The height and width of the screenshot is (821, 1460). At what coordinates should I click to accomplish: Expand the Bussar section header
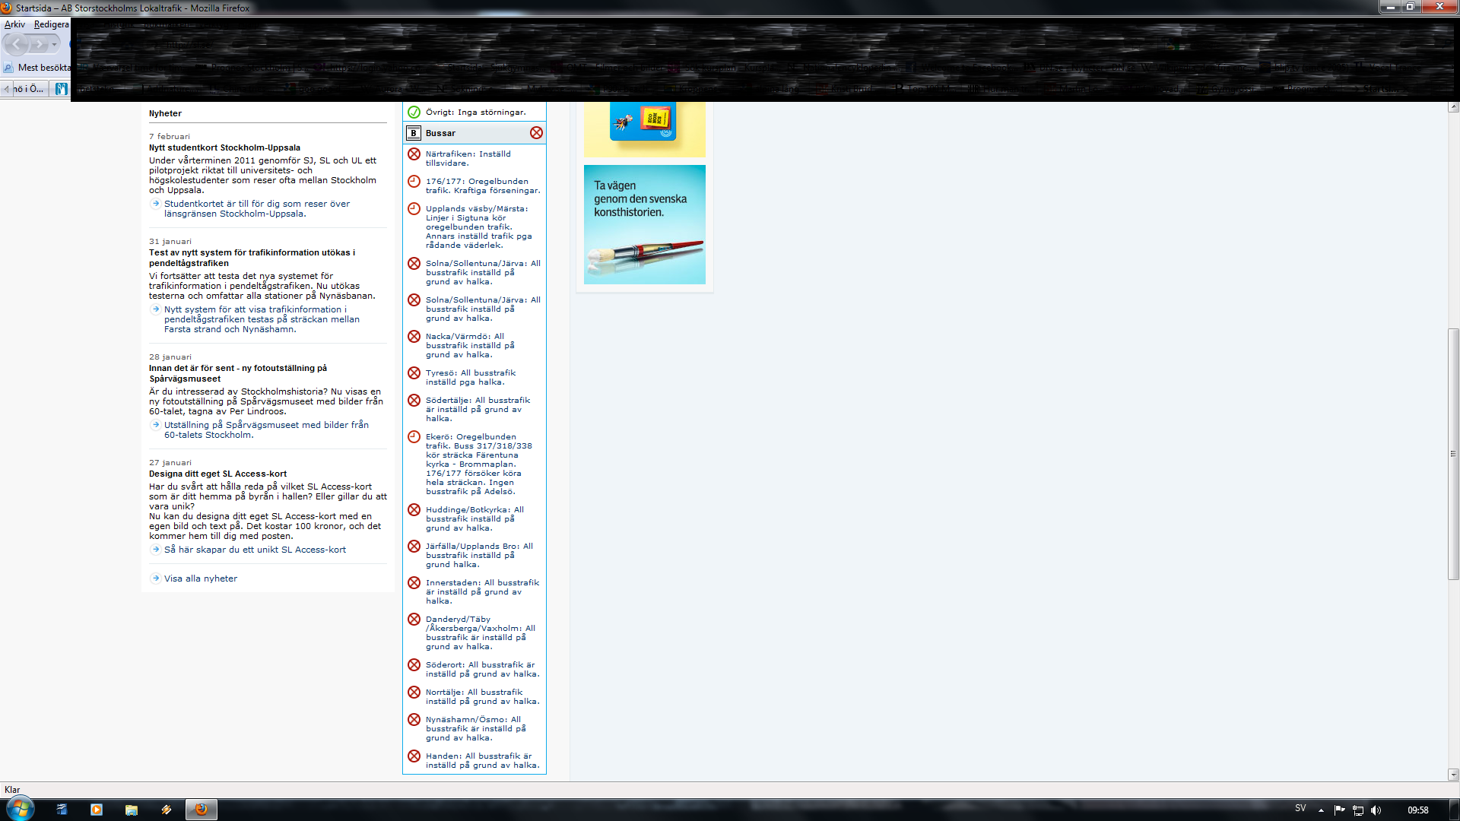pos(474,133)
